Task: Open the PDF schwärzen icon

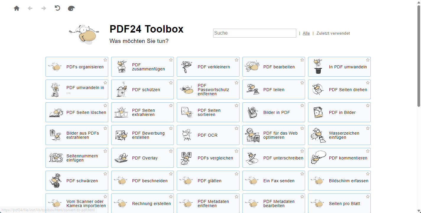Action: (x=55, y=181)
